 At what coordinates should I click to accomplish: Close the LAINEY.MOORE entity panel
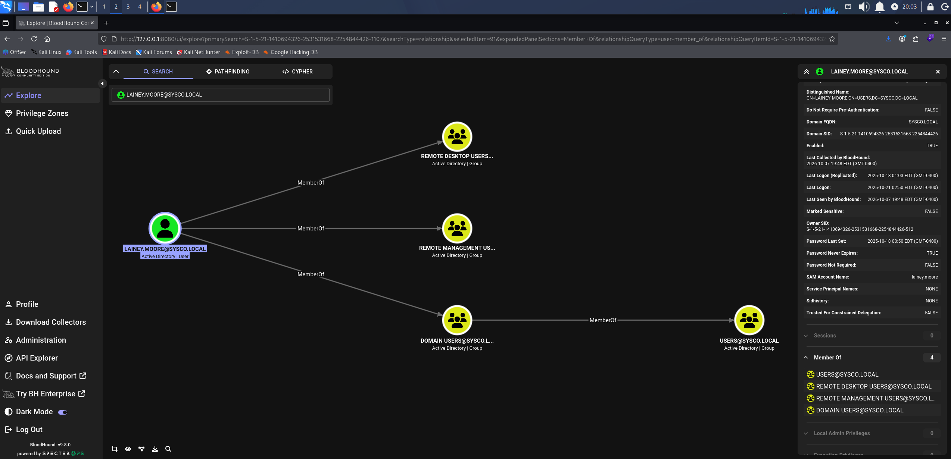point(938,72)
